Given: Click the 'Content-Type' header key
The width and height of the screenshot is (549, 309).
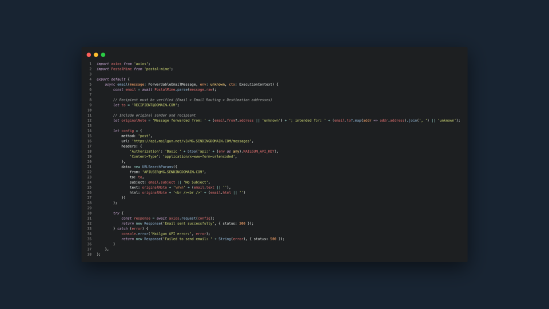Looking at the screenshot, I should (x=144, y=157).
